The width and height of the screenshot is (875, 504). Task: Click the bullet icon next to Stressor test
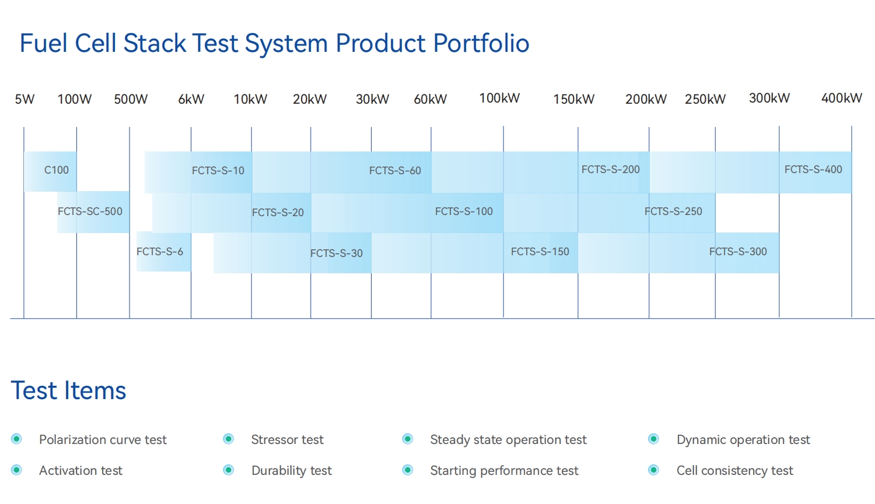(x=229, y=439)
